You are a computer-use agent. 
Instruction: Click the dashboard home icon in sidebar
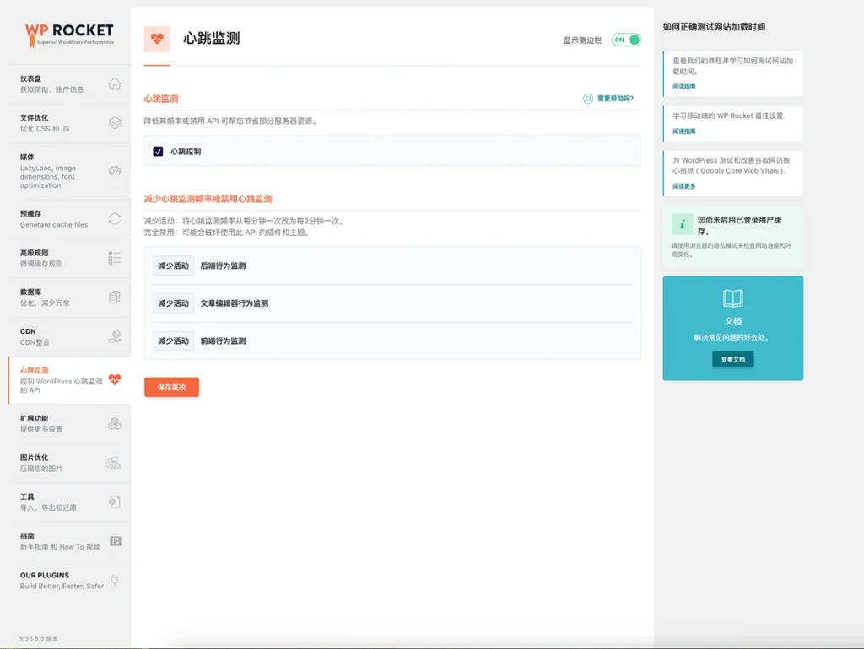point(115,84)
